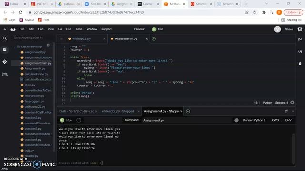Open the Spaces: 4 indentation selector
The height and width of the screenshot is (171, 305).
tap(282, 103)
